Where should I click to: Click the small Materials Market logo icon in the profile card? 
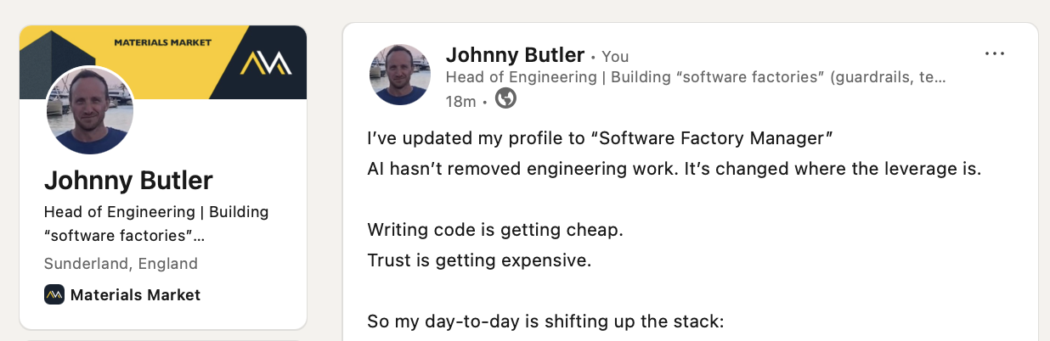tap(54, 295)
